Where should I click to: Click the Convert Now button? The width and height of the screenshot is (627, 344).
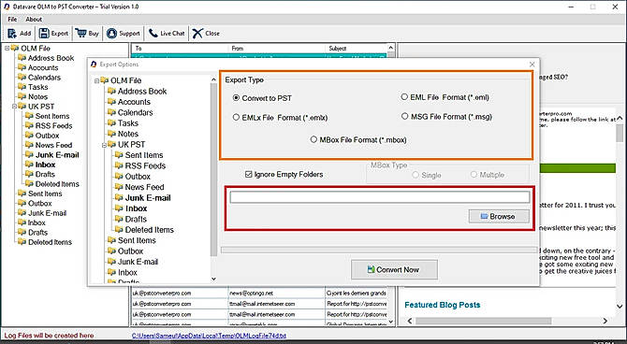coord(394,270)
